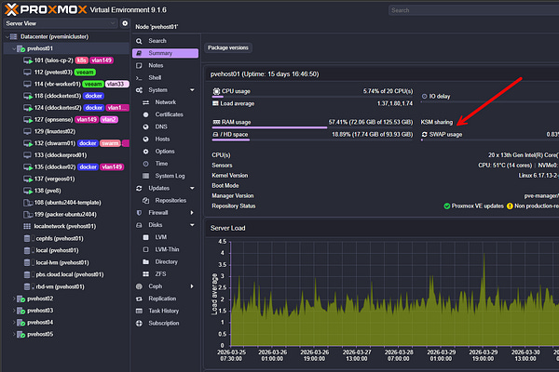Click the RAM usage progress bar

click(269, 127)
